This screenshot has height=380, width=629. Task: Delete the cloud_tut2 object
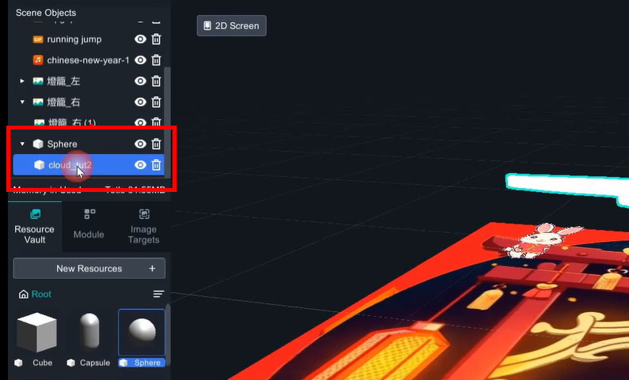[x=157, y=165]
